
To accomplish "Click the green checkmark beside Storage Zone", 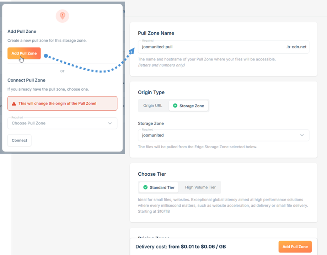I will (x=175, y=106).
